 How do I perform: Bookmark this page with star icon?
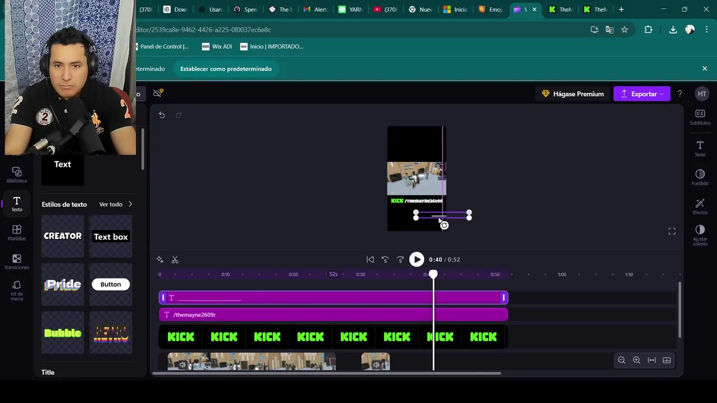click(x=625, y=30)
